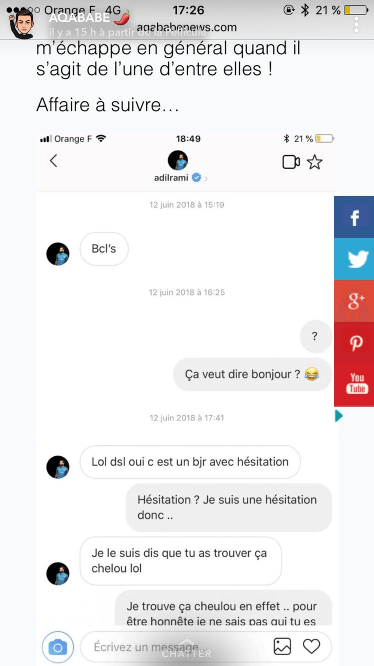Open the Snapchat three-dot options menu
This screenshot has width=374, height=666.
coord(356,25)
